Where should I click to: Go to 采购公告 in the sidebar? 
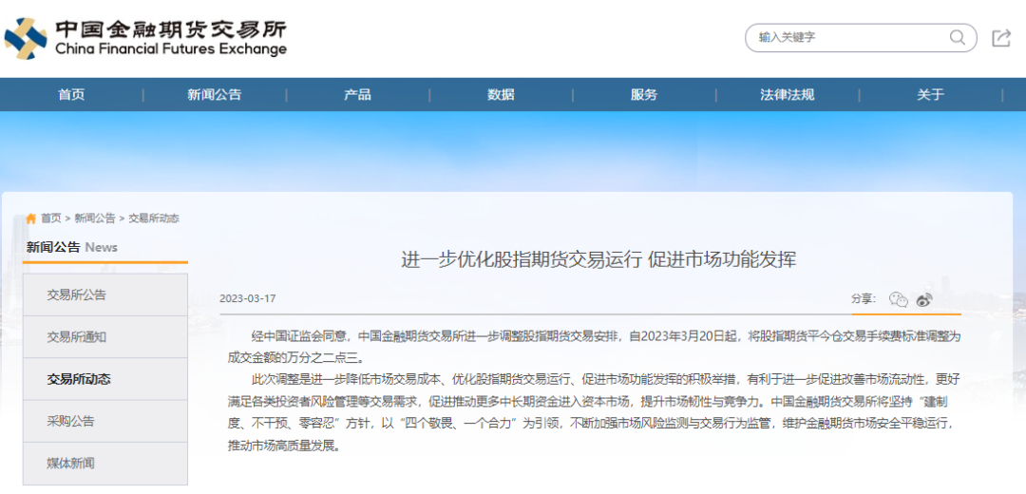(x=71, y=421)
